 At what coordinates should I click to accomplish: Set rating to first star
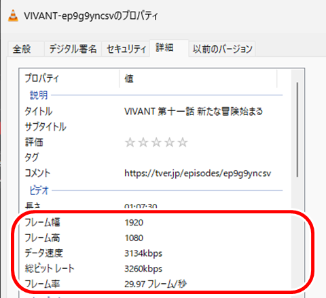[130, 142]
